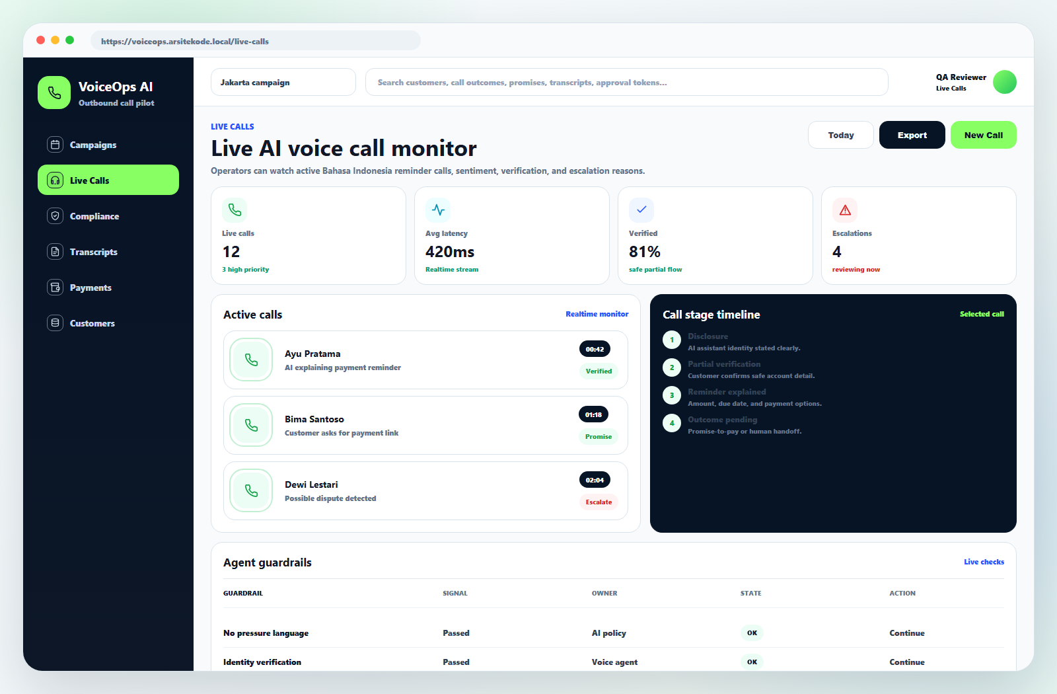Click the Transcripts document icon
The image size is (1057, 694).
tap(55, 252)
